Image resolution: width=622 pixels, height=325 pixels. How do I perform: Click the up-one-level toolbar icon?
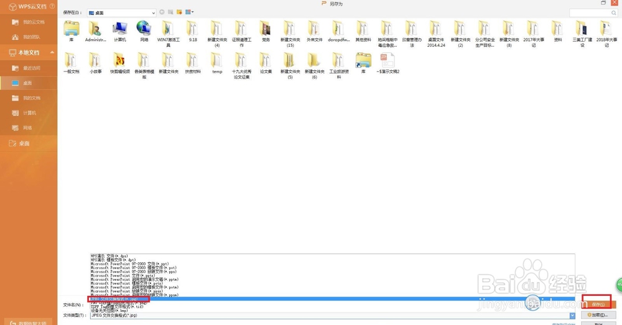[x=170, y=12]
